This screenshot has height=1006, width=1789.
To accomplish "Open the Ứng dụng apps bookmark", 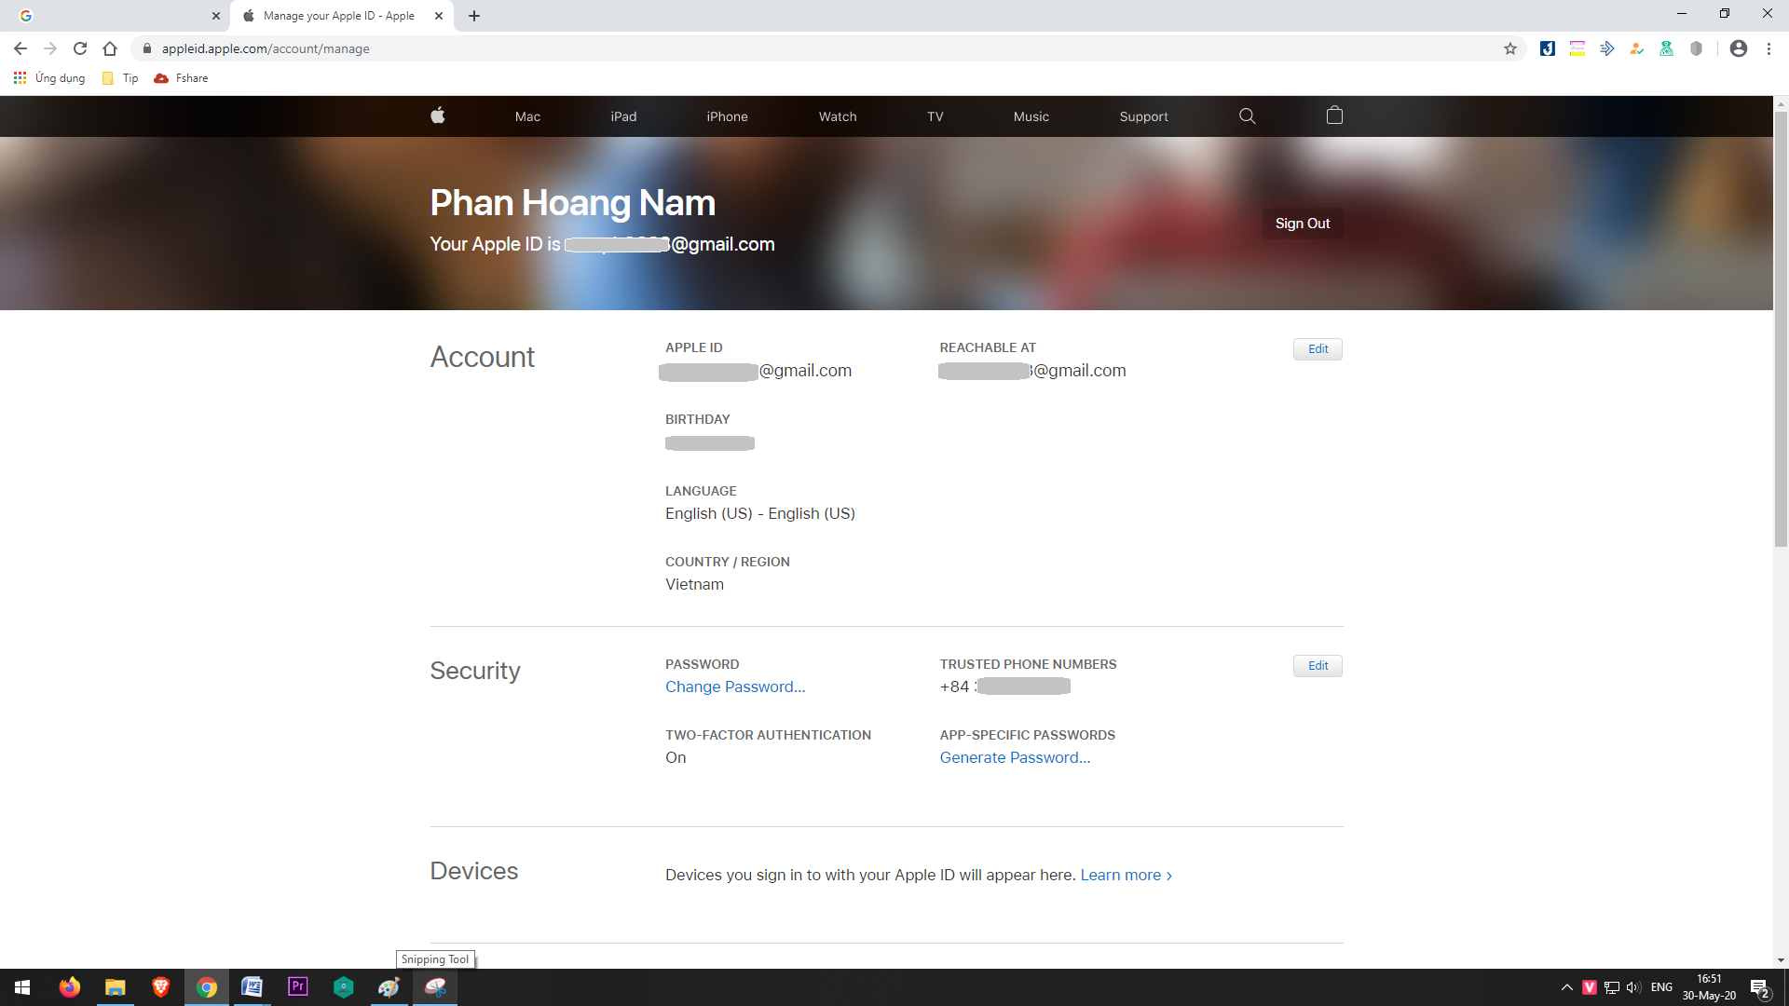I will [49, 78].
